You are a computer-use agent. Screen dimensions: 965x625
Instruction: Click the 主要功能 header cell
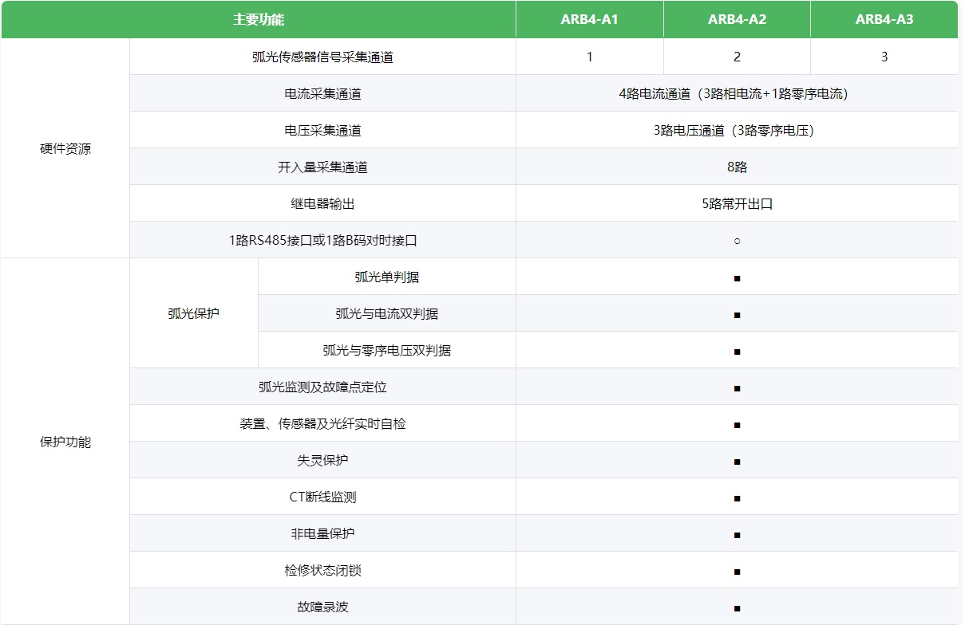click(259, 19)
